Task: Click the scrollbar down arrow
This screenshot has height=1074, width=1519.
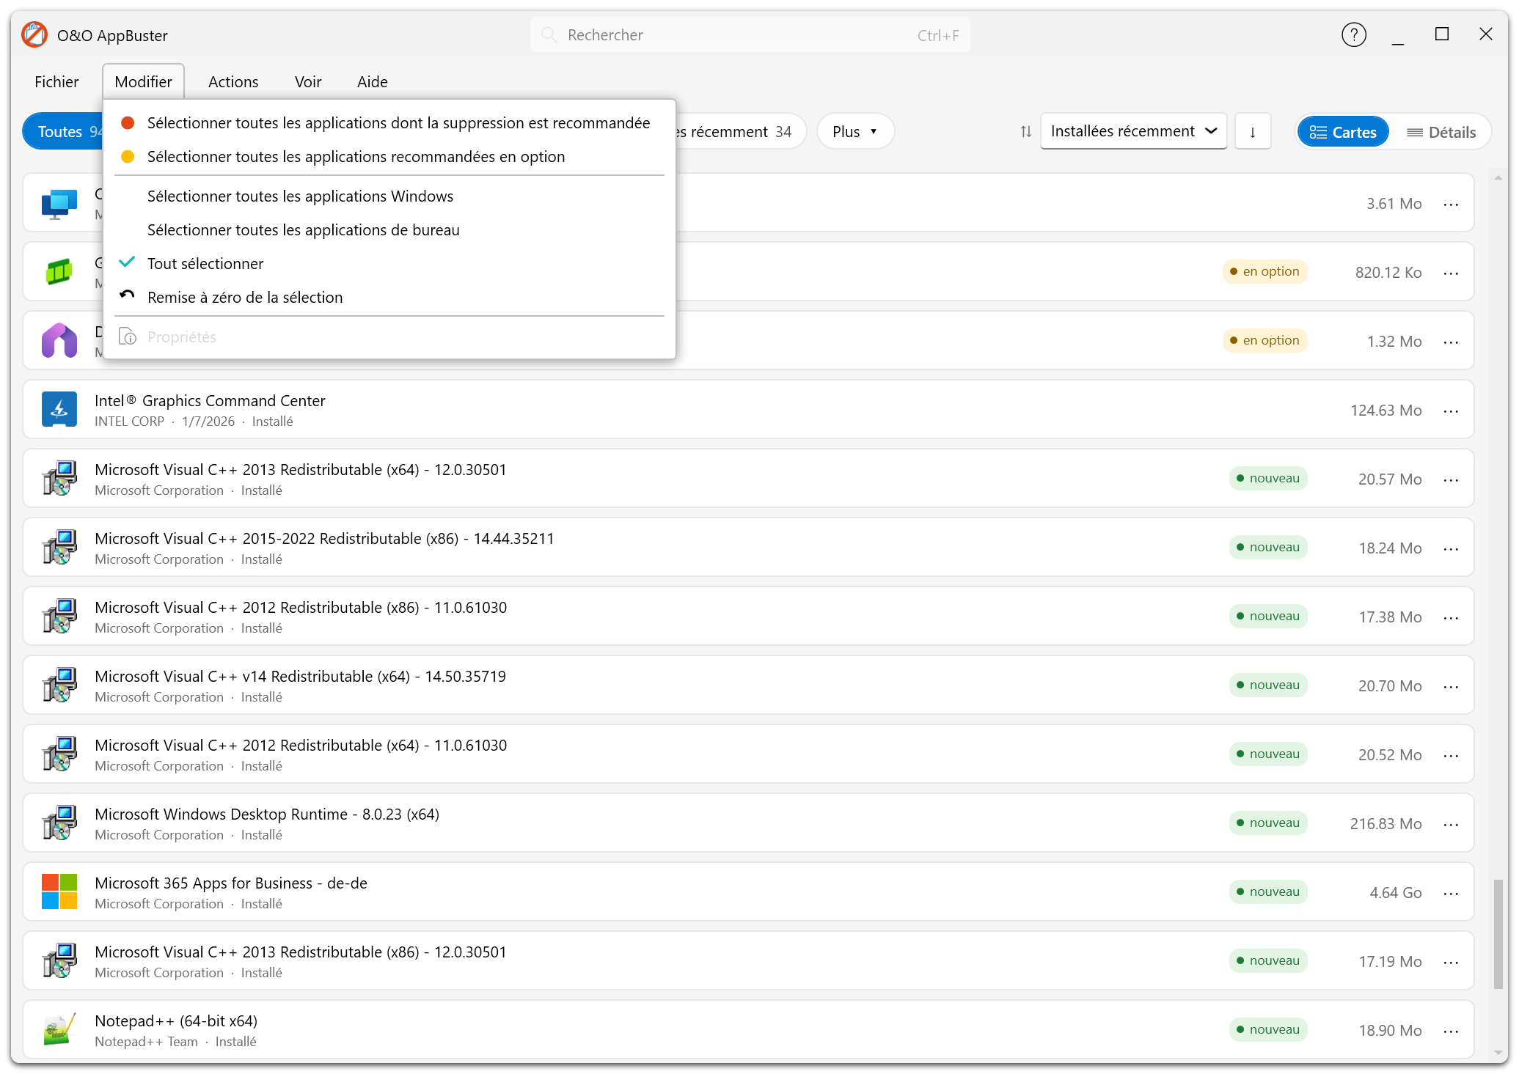Action: [x=1498, y=1053]
